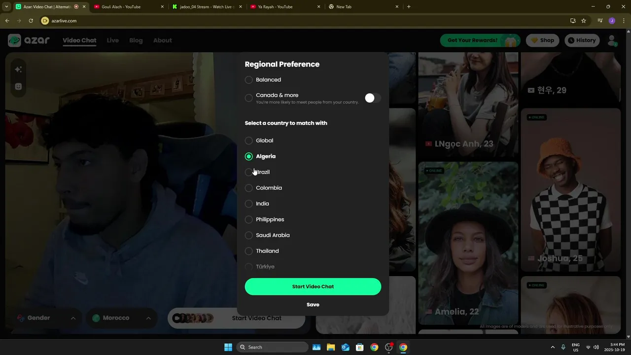The height and width of the screenshot is (355, 631).
Task: Open the Amelia, 22 profile card
Action: coord(468,243)
